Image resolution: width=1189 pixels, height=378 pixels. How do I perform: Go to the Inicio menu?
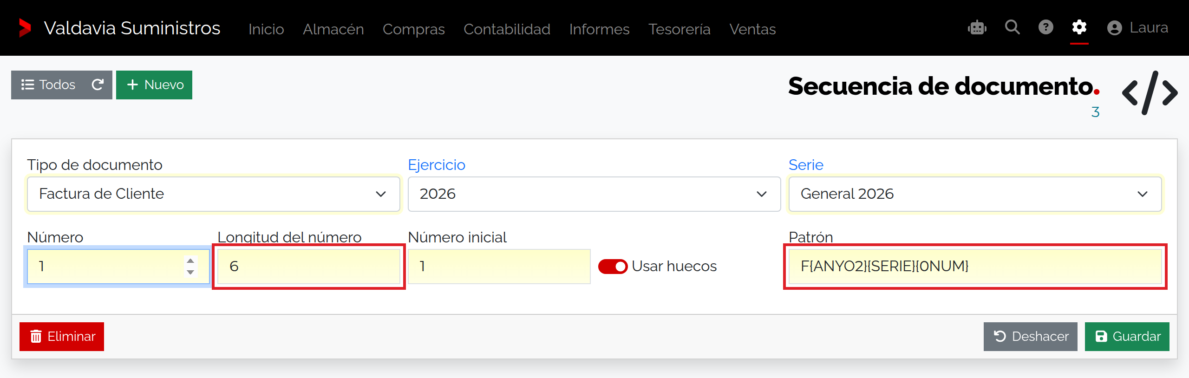266,29
